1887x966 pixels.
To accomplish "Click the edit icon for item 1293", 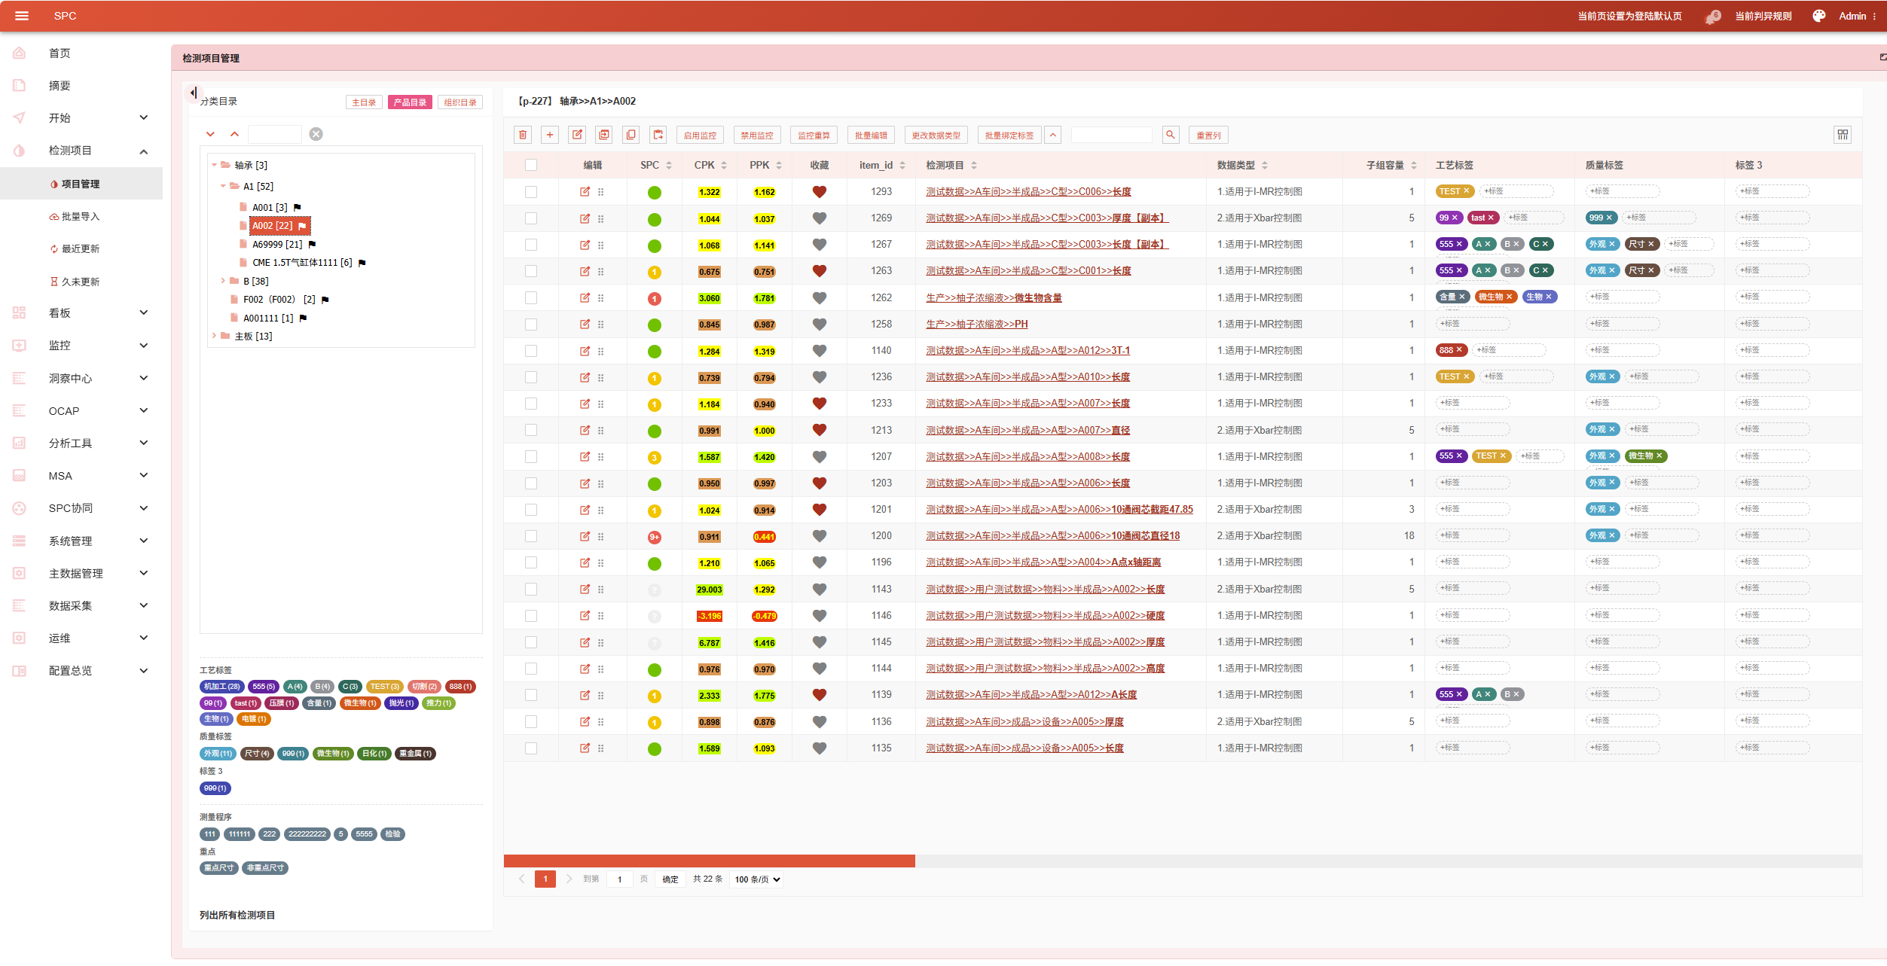I will (x=585, y=192).
